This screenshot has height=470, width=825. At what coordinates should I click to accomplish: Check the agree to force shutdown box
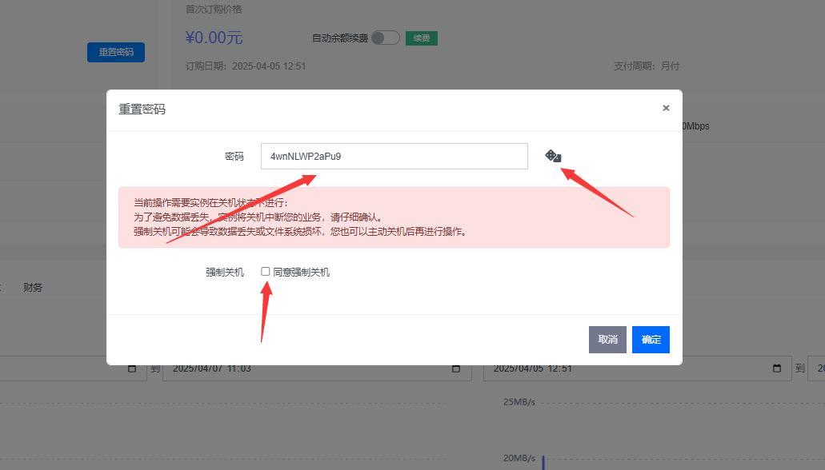pyautogui.click(x=265, y=271)
